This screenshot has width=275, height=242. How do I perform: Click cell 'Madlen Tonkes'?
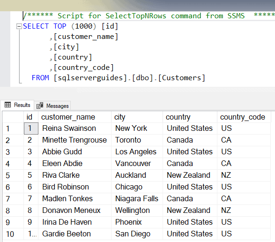74,199
